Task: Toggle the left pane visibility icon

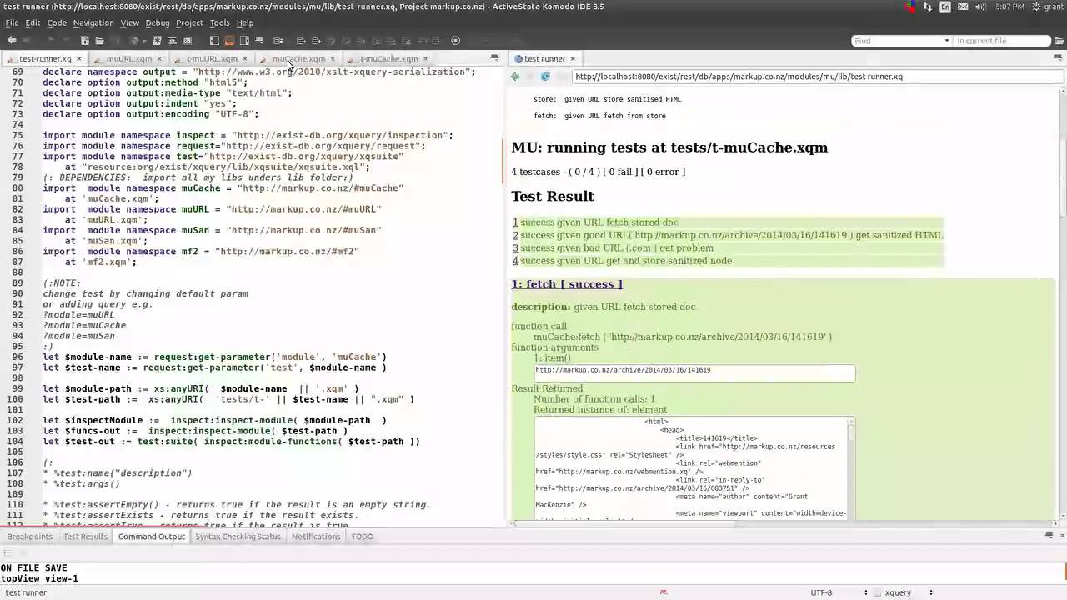Action: pyautogui.click(x=214, y=40)
